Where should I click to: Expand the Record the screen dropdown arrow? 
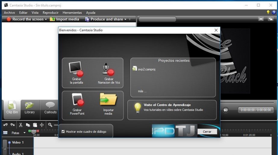(46, 19)
